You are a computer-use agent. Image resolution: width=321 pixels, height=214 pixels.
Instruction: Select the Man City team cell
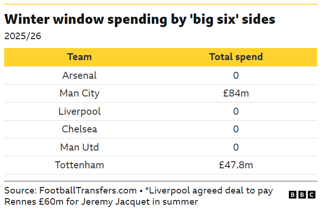click(80, 93)
